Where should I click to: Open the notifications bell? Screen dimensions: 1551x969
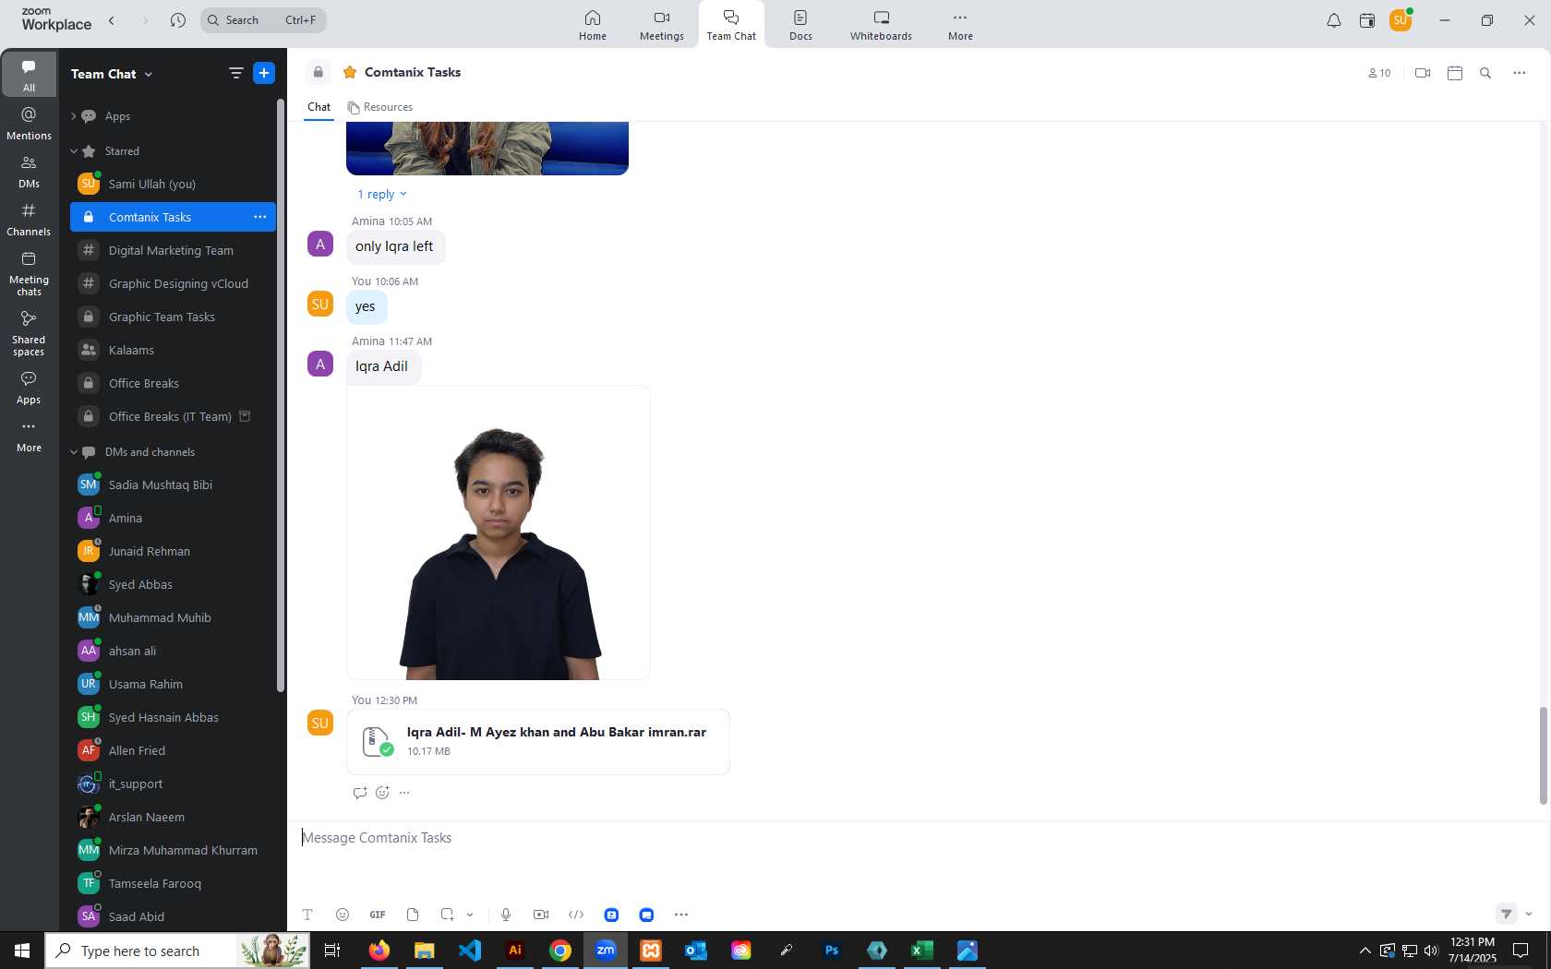(1333, 20)
